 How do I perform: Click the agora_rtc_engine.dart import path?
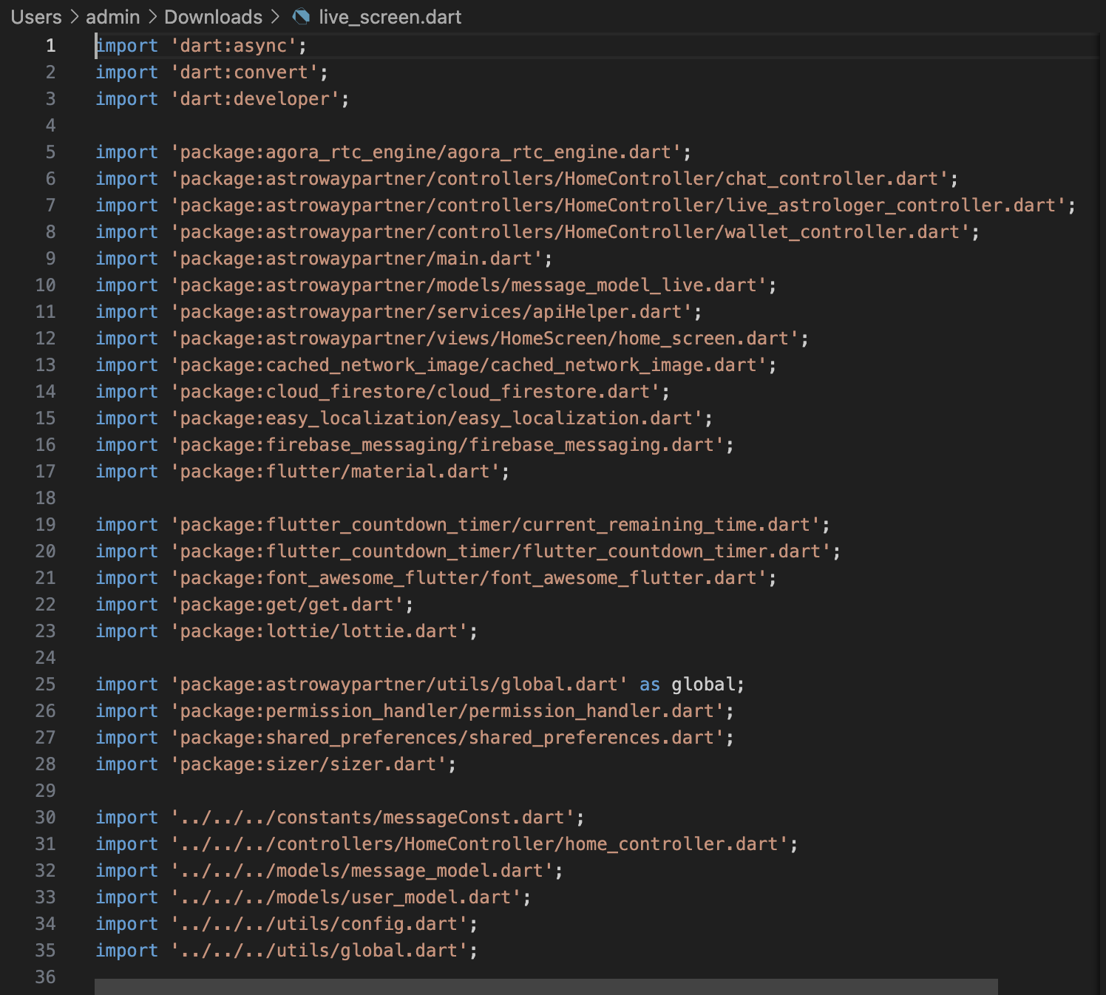click(426, 152)
